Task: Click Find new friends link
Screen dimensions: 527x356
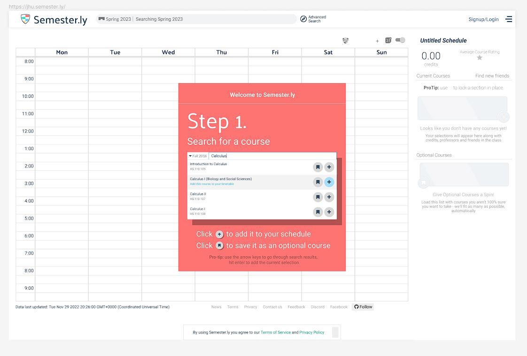Action: (x=492, y=76)
